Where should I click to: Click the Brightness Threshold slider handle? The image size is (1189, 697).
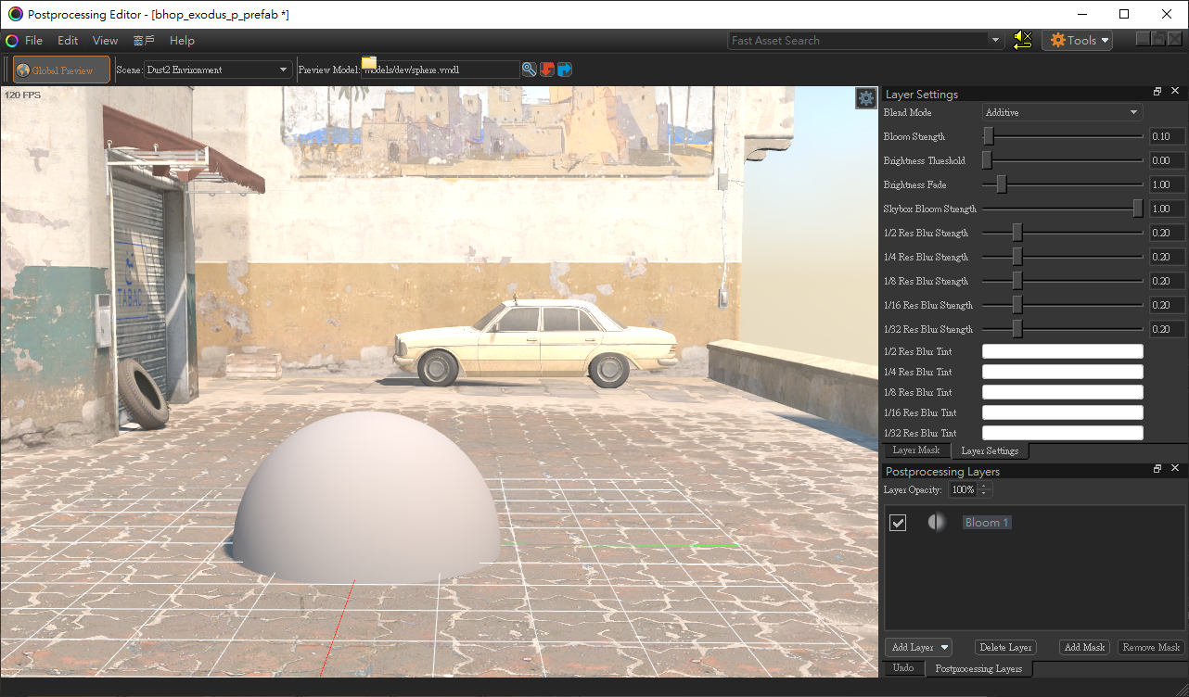click(x=987, y=160)
